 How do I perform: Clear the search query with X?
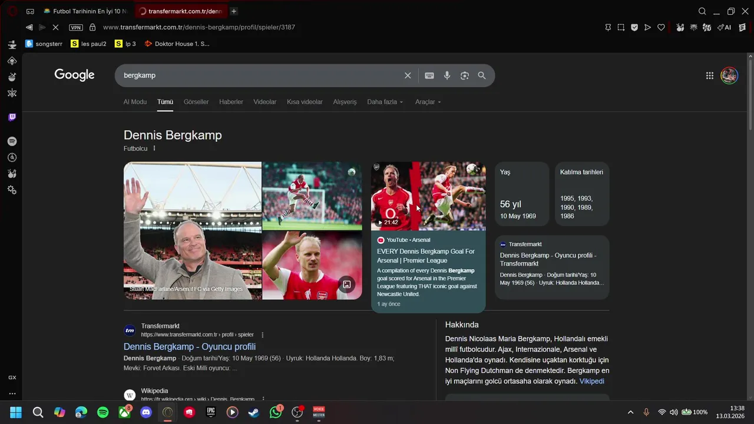click(x=407, y=75)
